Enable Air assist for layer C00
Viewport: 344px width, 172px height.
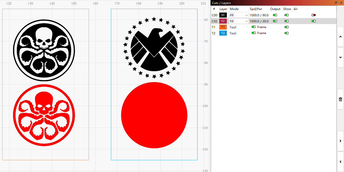(314, 15)
